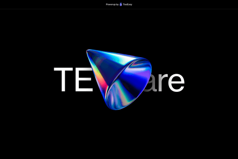238x159 pixels.
Task: Open the TooEasy link in header
Action: pos(127,4)
